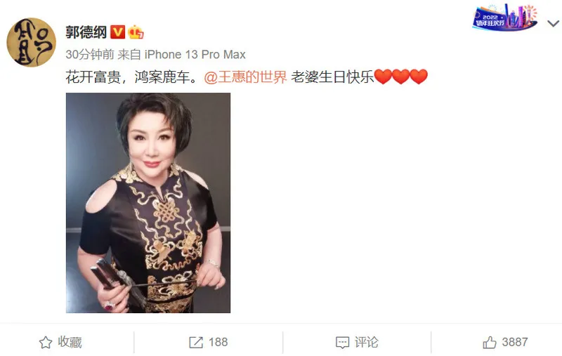Viewport: 562px width, 356px height.
Task: Click the red heart emojis in post
Action: tap(401, 77)
